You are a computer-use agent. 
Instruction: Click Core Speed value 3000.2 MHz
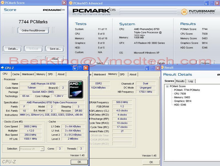pyautogui.click(x=30, y=126)
